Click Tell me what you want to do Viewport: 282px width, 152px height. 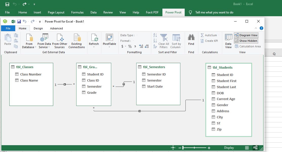[x=214, y=12]
